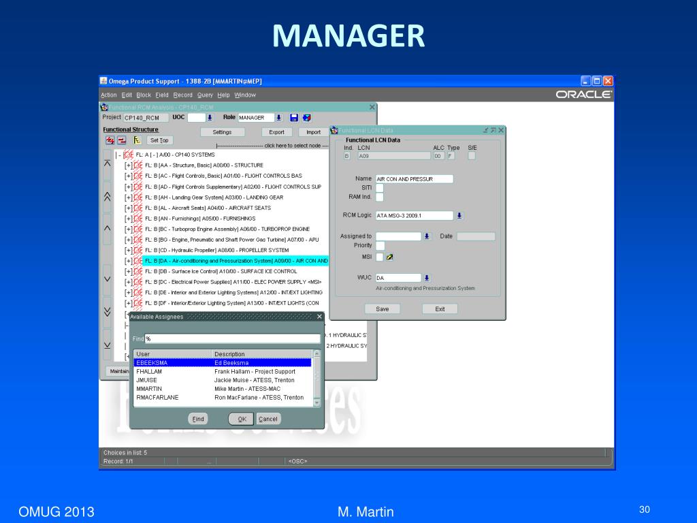Click the collapse-all red minus tree icon
Screen dimensions: 697x523
121,140
